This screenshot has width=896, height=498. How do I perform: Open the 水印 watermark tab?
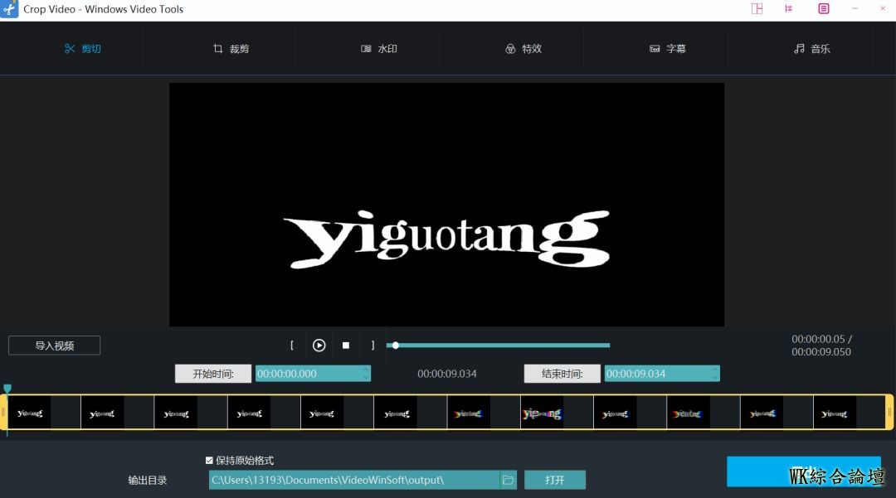coord(379,49)
